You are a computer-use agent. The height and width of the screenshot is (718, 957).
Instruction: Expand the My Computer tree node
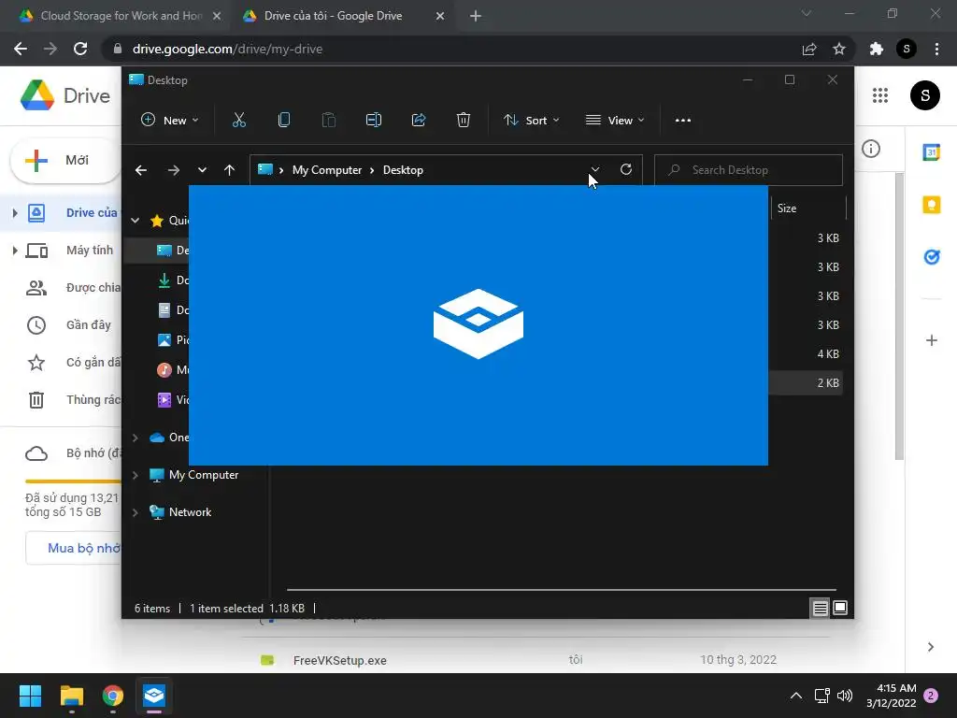click(x=136, y=474)
